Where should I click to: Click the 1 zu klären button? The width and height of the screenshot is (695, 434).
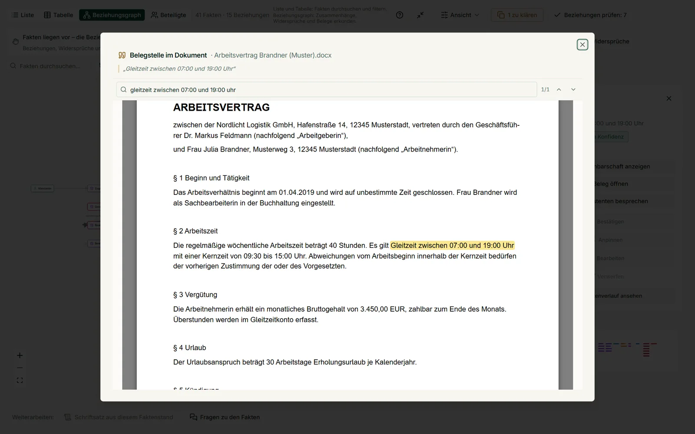517,15
